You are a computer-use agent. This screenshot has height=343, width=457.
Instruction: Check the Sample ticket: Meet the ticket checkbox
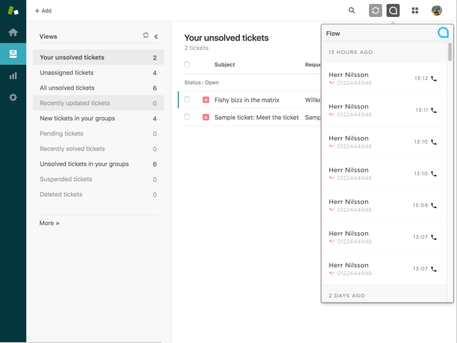point(187,117)
